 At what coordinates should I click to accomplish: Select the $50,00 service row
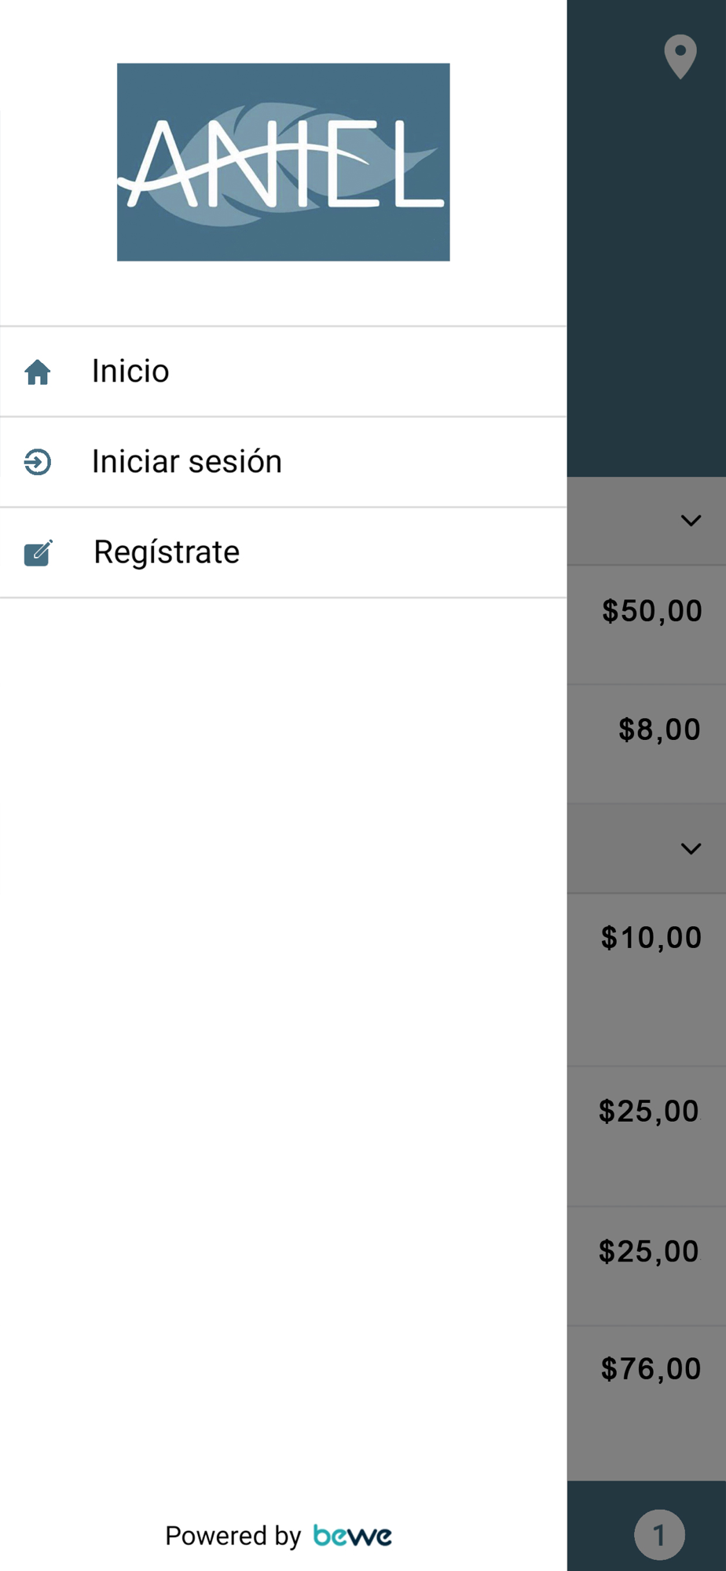coord(647,624)
